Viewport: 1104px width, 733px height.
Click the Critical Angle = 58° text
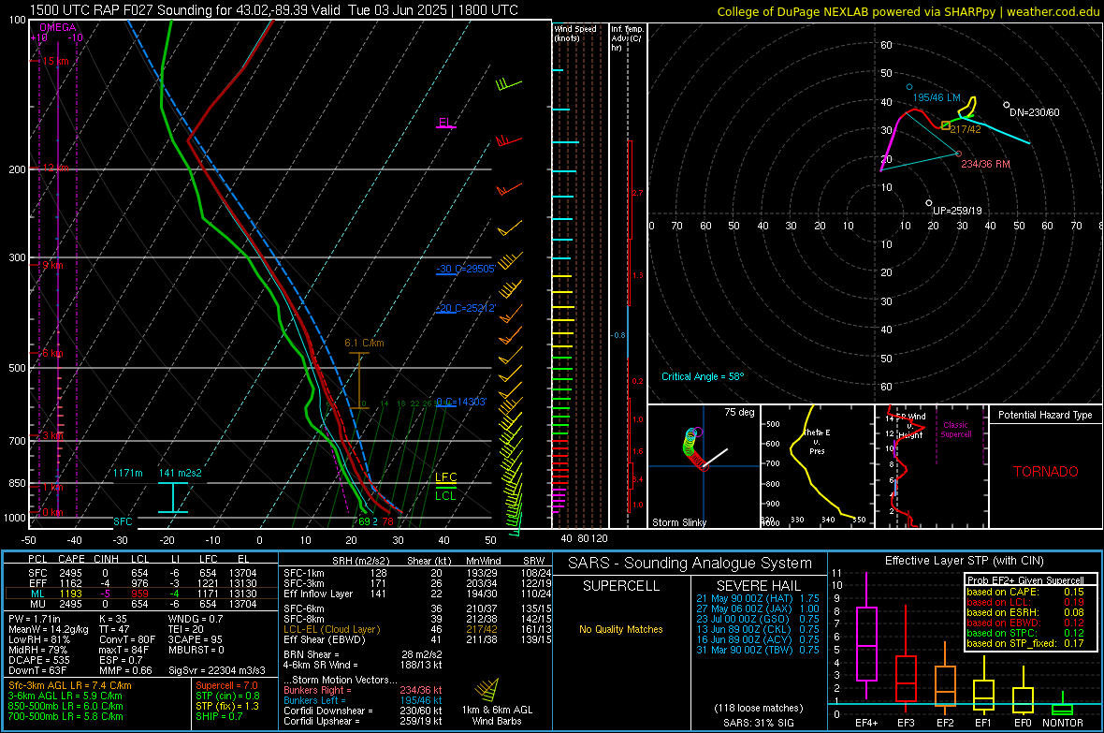[703, 376]
